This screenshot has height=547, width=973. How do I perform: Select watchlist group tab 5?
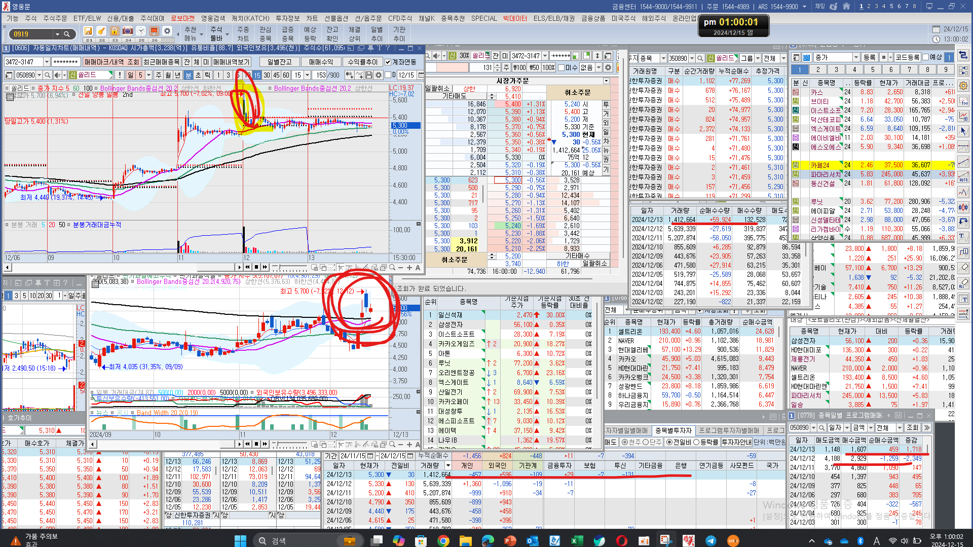pyautogui.click(x=873, y=69)
